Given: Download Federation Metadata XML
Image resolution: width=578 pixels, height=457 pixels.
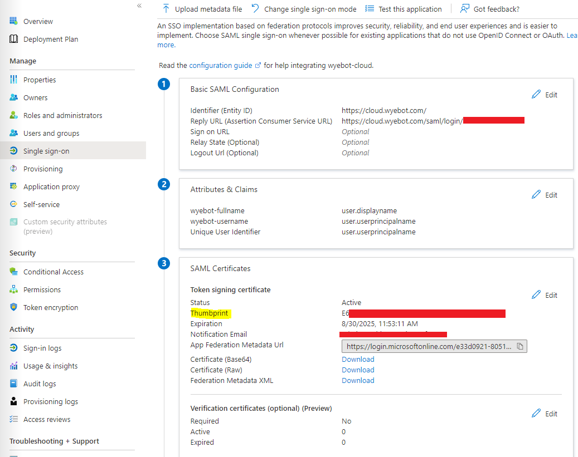Looking at the screenshot, I should 358,380.
